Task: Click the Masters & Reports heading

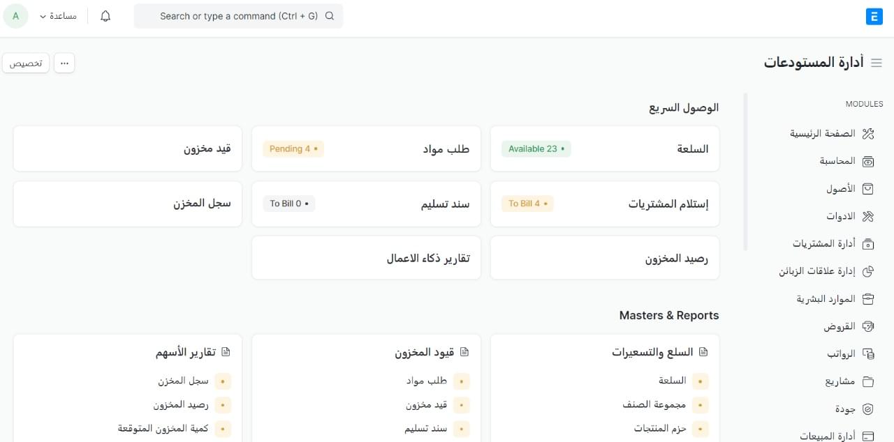Action: point(669,315)
